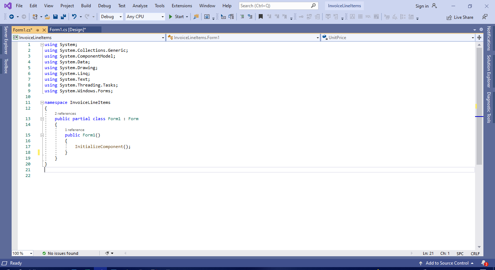The image size is (495, 270).
Task: Click the Search (Ctrl+Q) box
Action: coord(279,6)
